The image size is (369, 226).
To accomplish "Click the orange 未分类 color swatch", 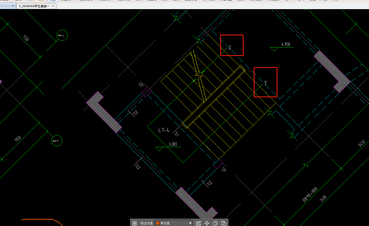I will click(x=158, y=223).
